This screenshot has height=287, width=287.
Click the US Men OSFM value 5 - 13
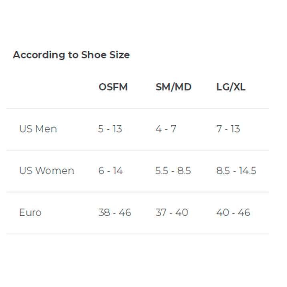[x=110, y=128]
